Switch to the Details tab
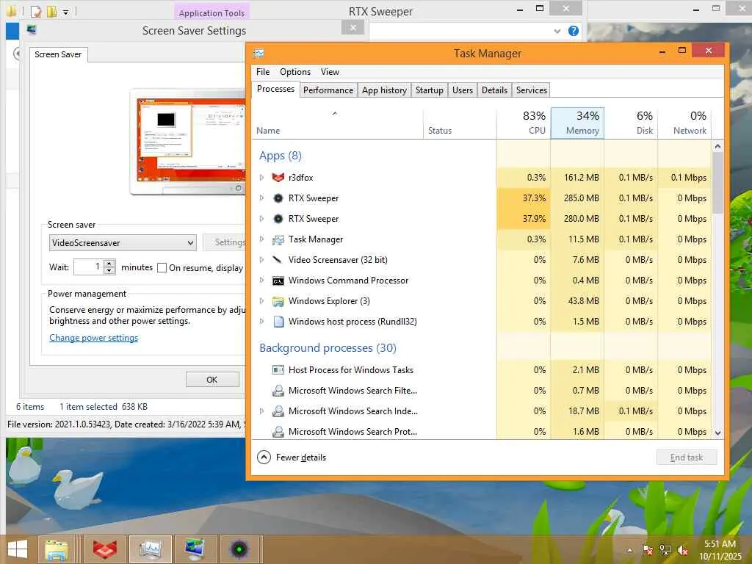This screenshot has height=564, width=752. pyautogui.click(x=494, y=90)
